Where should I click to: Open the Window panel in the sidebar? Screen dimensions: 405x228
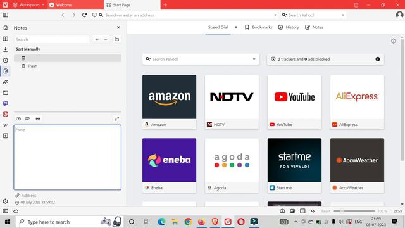tap(6, 92)
